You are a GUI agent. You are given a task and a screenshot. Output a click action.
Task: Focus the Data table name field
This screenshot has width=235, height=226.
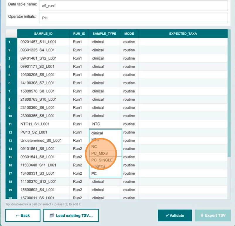click(x=133, y=6)
